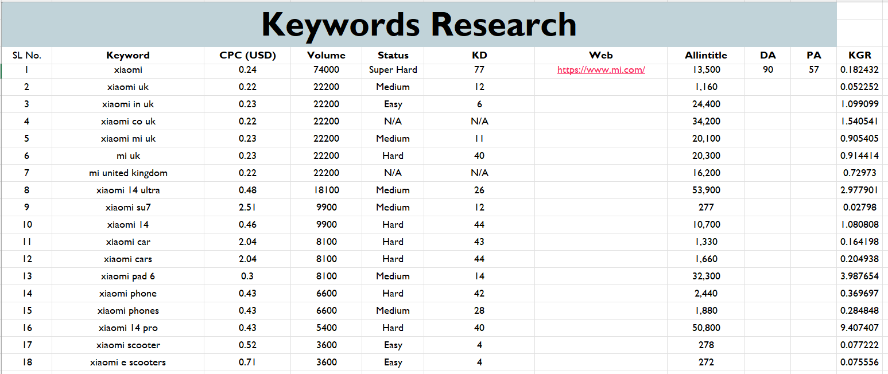Select the DA value 90
The image size is (888, 374).
pos(767,70)
